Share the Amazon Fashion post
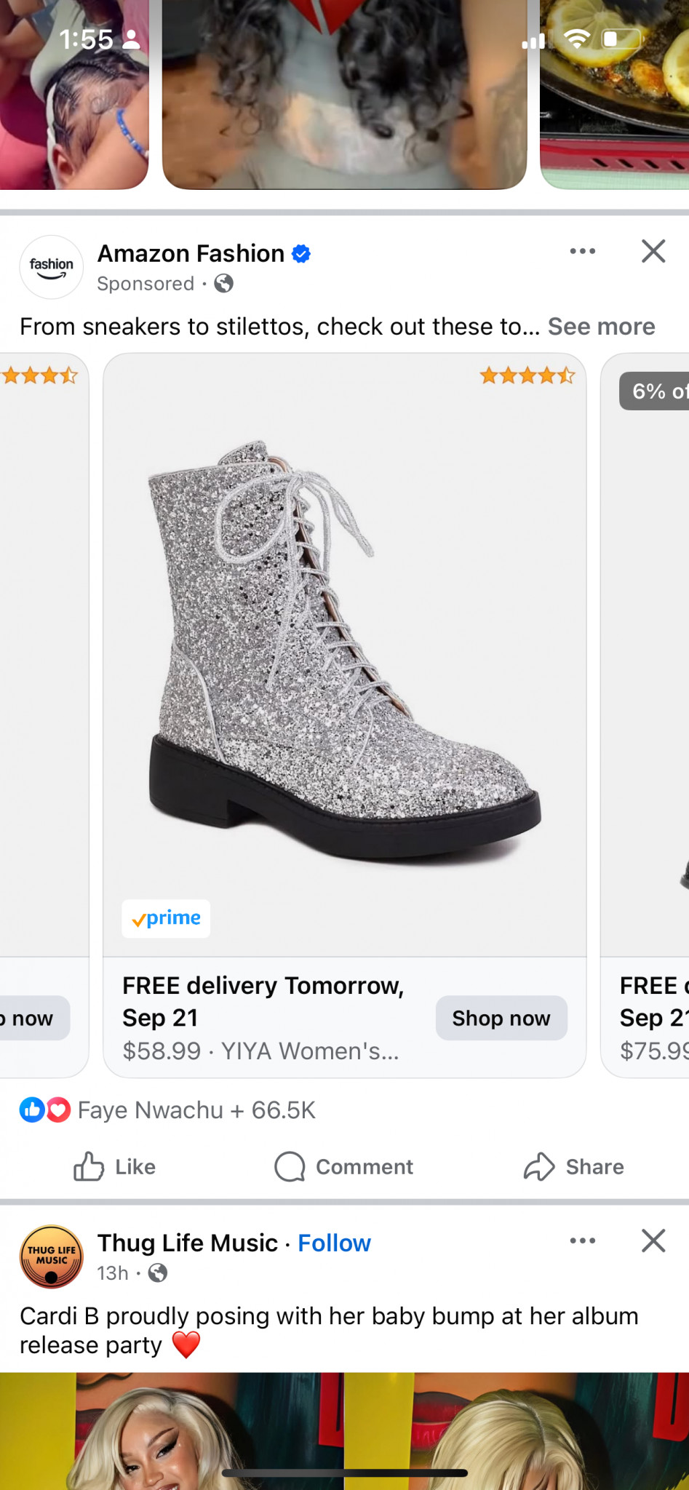 (x=573, y=1167)
